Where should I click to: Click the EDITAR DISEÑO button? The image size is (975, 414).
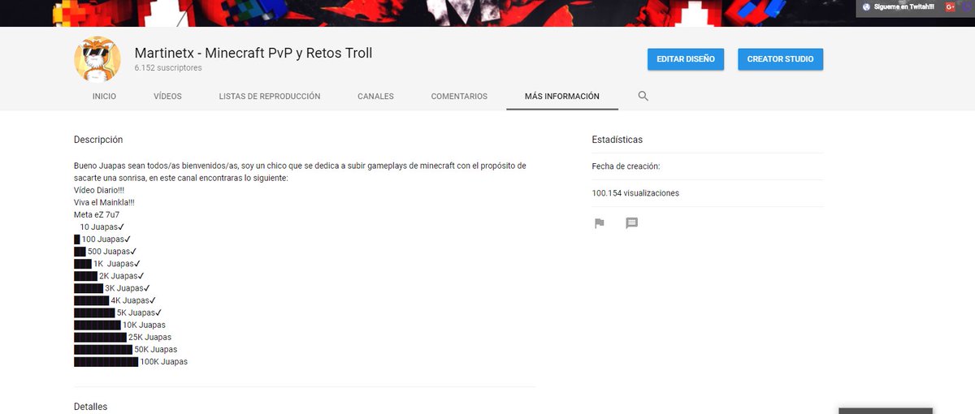click(x=686, y=59)
